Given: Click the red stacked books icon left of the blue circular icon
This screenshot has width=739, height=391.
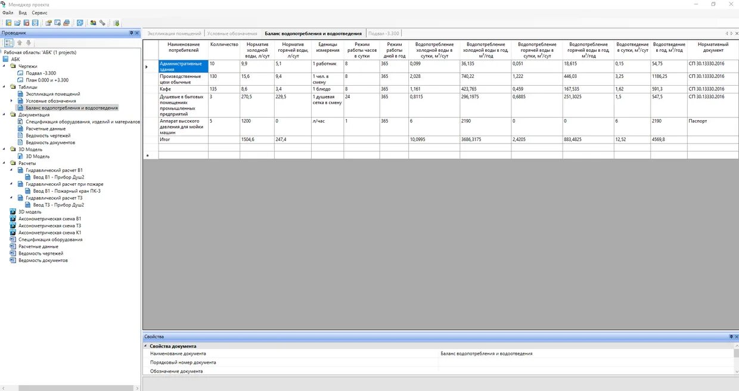Looking at the screenshot, I should point(67,23).
